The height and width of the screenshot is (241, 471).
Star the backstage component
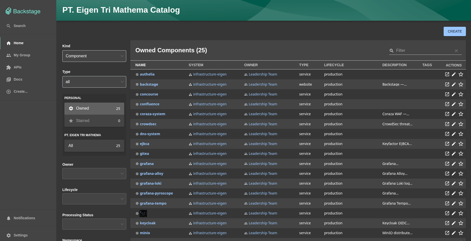point(461,84)
